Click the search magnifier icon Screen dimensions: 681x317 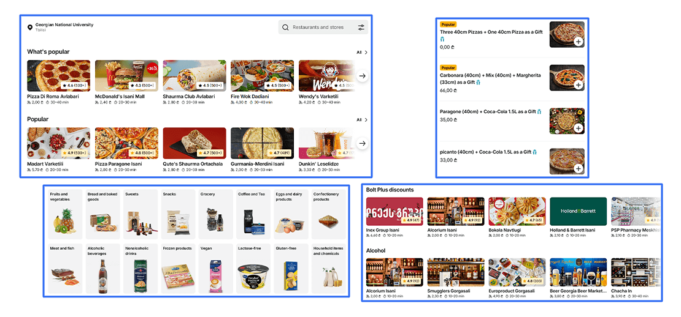[285, 28]
